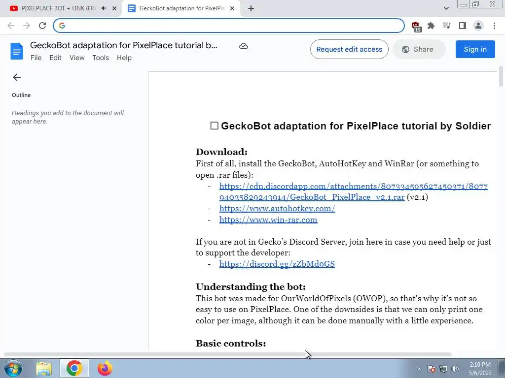The width and height of the screenshot is (505, 378).
Task: Open File Explorer from the taskbar
Action: coord(44,369)
